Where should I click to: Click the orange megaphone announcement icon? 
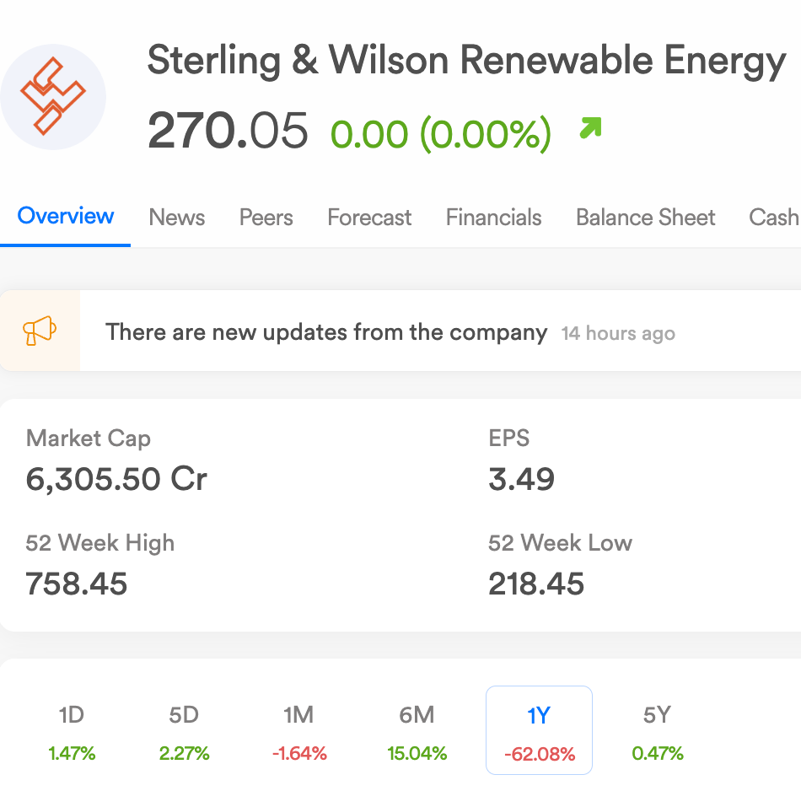(x=40, y=331)
